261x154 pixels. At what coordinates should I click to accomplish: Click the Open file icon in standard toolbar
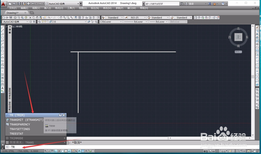coord(7,17)
